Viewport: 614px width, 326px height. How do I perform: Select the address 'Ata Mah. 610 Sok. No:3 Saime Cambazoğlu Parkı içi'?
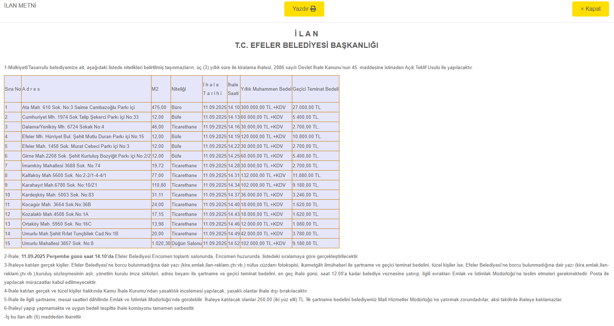(78, 108)
